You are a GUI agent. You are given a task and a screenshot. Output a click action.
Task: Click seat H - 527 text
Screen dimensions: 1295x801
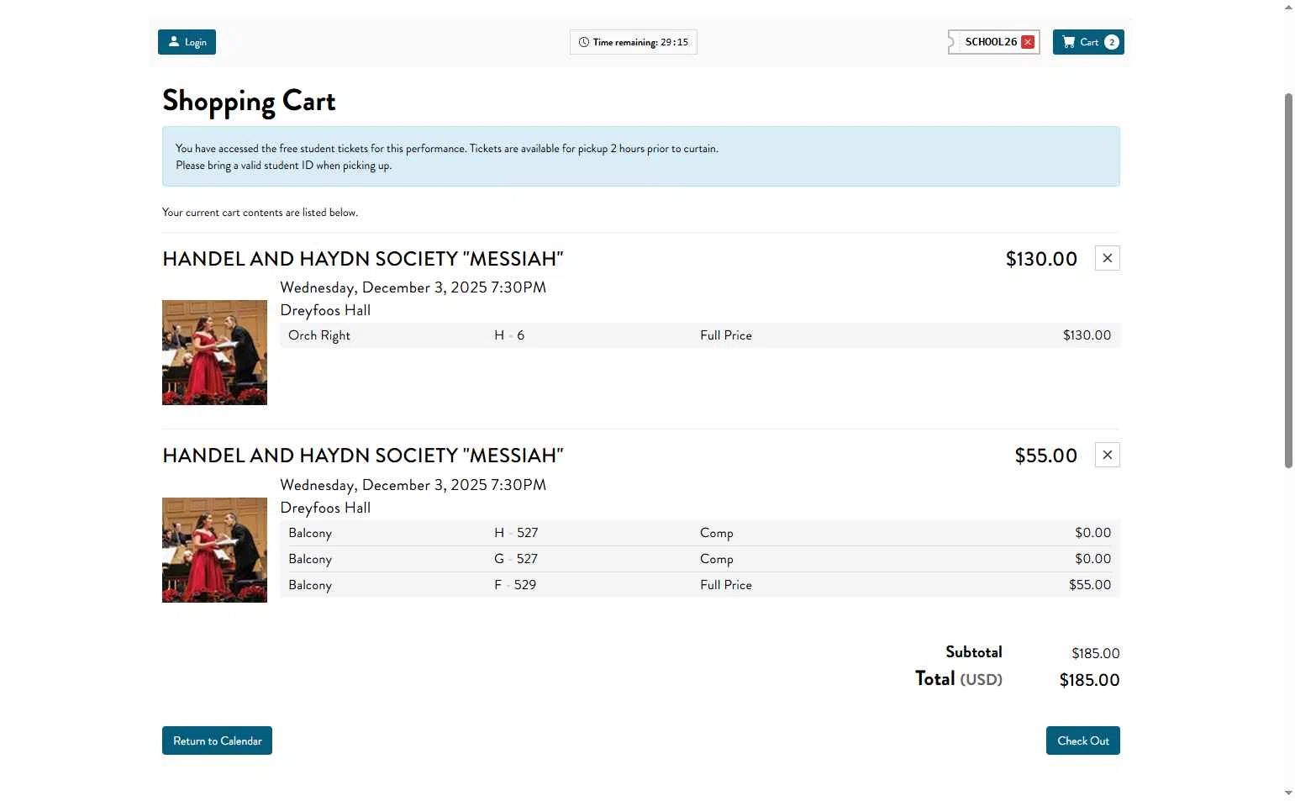[x=516, y=533]
